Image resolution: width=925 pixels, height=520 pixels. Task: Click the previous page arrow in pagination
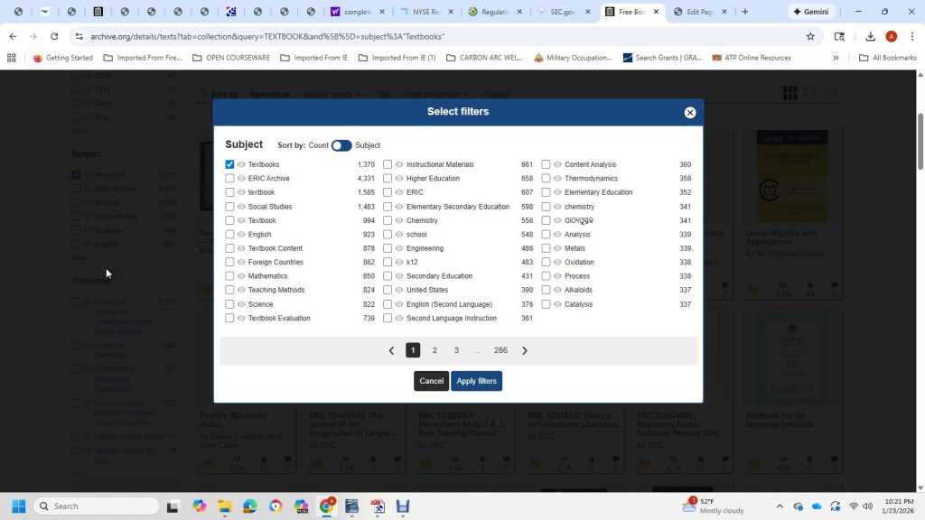point(391,350)
